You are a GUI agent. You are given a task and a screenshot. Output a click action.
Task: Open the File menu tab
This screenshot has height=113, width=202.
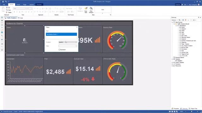coord(4,4)
